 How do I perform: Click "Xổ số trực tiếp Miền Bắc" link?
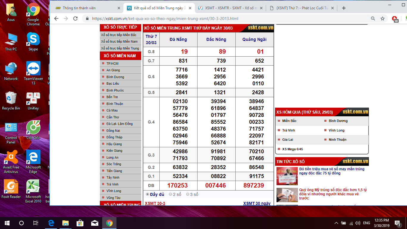click(119, 35)
